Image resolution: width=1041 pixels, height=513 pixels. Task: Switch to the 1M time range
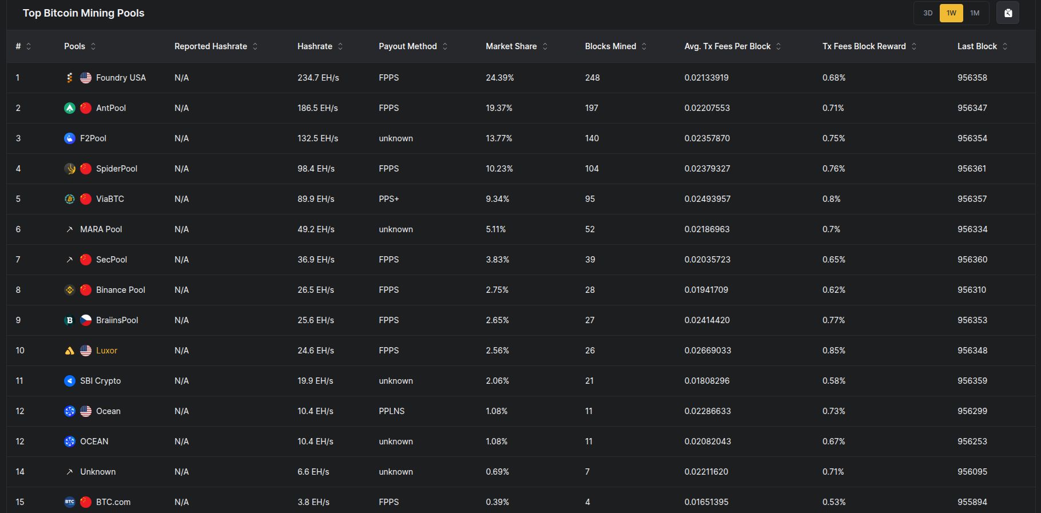point(975,13)
